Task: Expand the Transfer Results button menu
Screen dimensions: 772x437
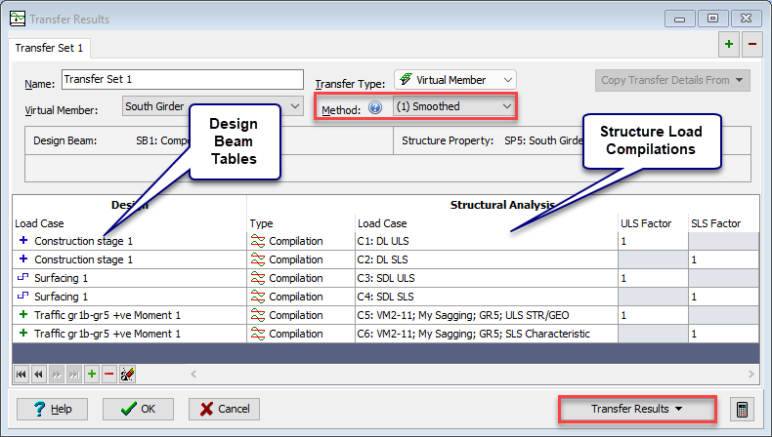Action: (636, 409)
